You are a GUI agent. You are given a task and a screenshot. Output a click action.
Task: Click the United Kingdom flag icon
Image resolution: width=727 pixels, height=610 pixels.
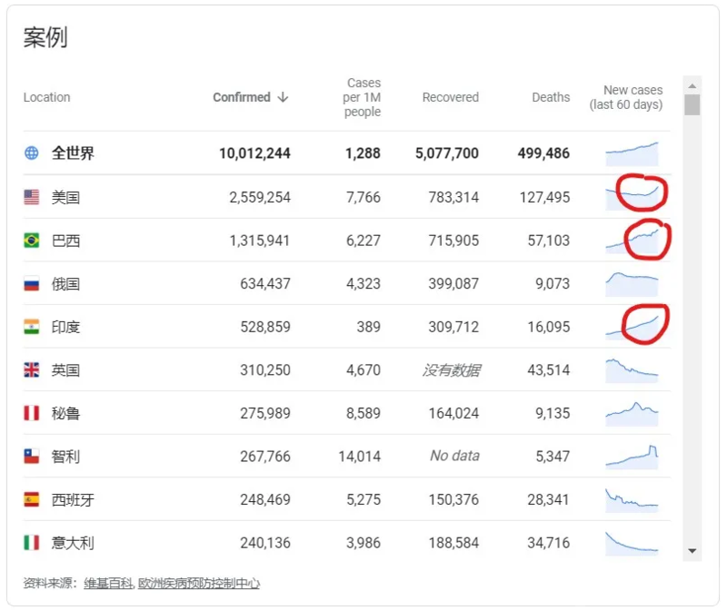tap(32, 370)
